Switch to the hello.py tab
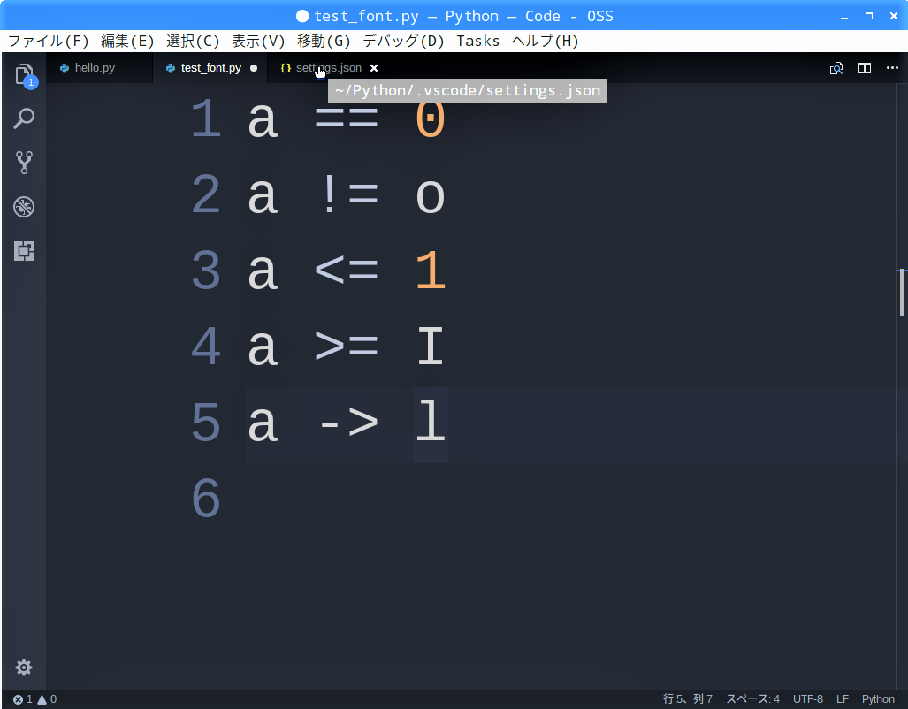 [x=95, y=68]
